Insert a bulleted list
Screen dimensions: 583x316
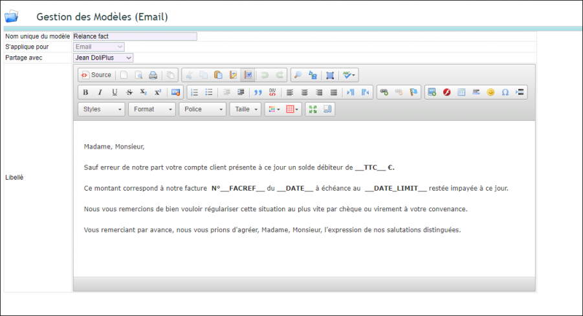click(x=209, y=92)
